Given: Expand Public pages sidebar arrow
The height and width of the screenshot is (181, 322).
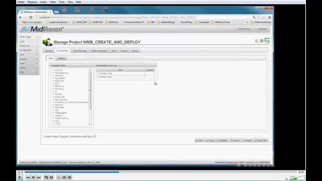Looking at the screenshot, I should (37, 37).
